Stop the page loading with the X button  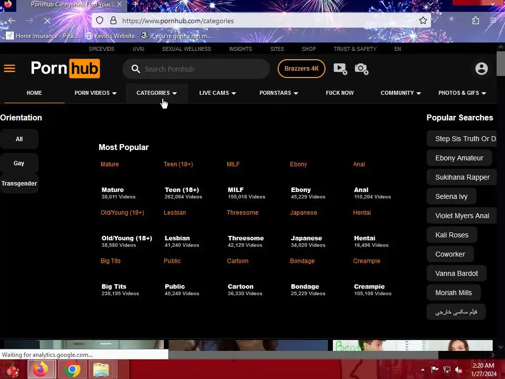click(x=47, y=21)
